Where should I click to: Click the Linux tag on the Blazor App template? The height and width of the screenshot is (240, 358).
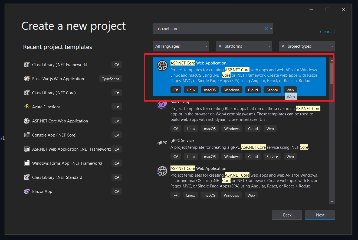click(x=191, y=129)
